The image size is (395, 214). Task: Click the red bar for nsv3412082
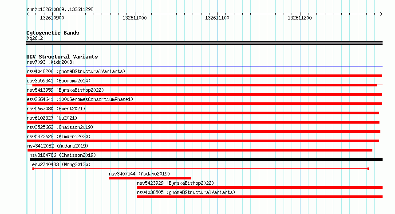click(200, 150)
